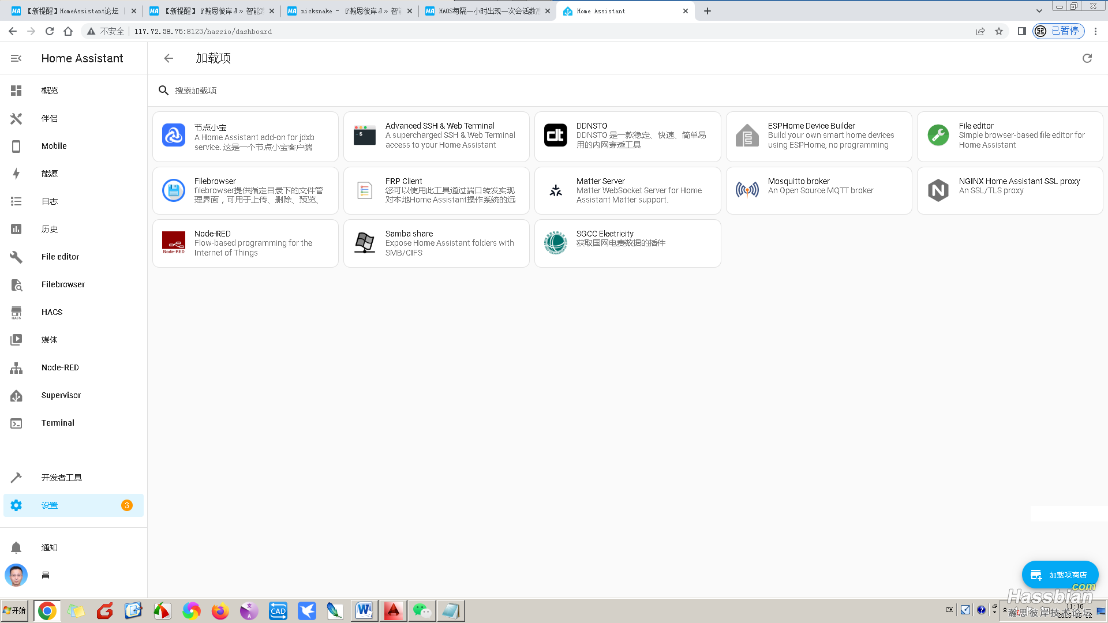The image size is (1108, 623).
Task: Focus the 搜索加载项 search field
Action: click(x=629, y=91)
